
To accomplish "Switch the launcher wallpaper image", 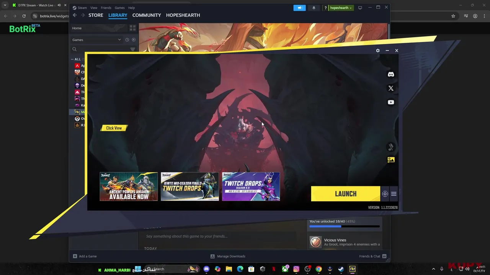I will (391, 160).
